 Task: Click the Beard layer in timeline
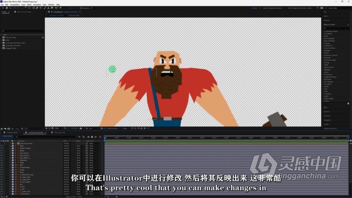pos(23,151)
